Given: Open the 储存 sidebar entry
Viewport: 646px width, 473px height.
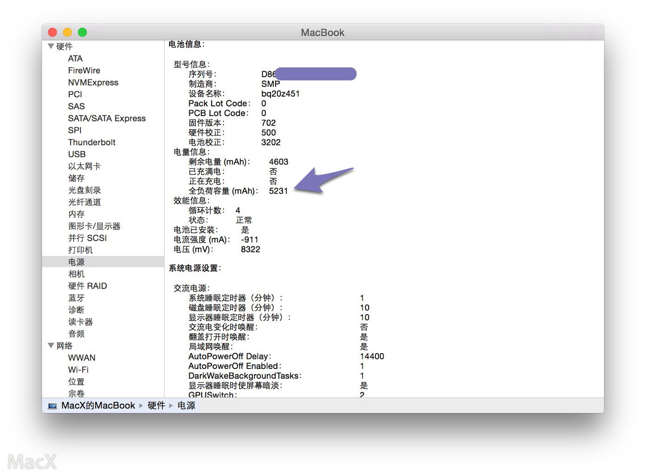Looking at the screenshot, I should click(76, 178).
